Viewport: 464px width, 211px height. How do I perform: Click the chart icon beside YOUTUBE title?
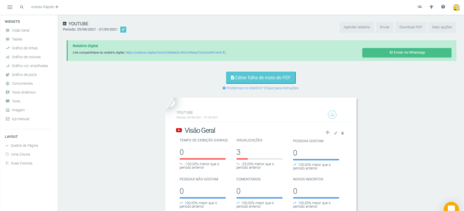(x=65, y=24)
